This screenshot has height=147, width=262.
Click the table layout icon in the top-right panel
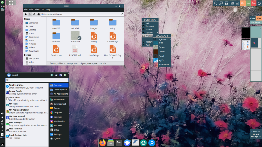point(237,3)
